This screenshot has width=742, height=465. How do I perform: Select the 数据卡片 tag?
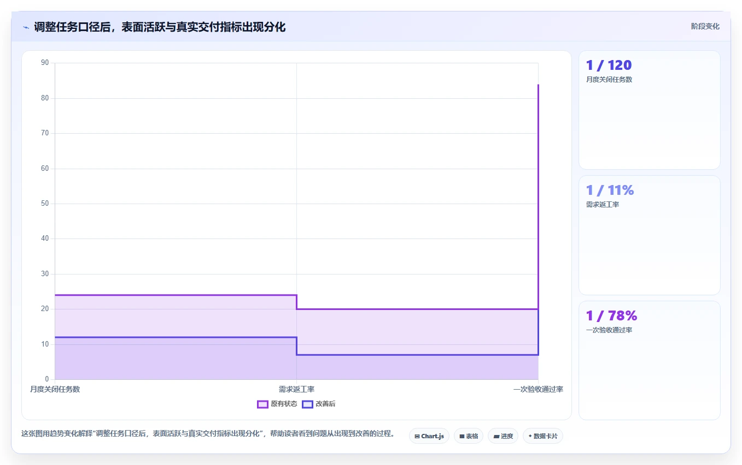coord(543,436)
